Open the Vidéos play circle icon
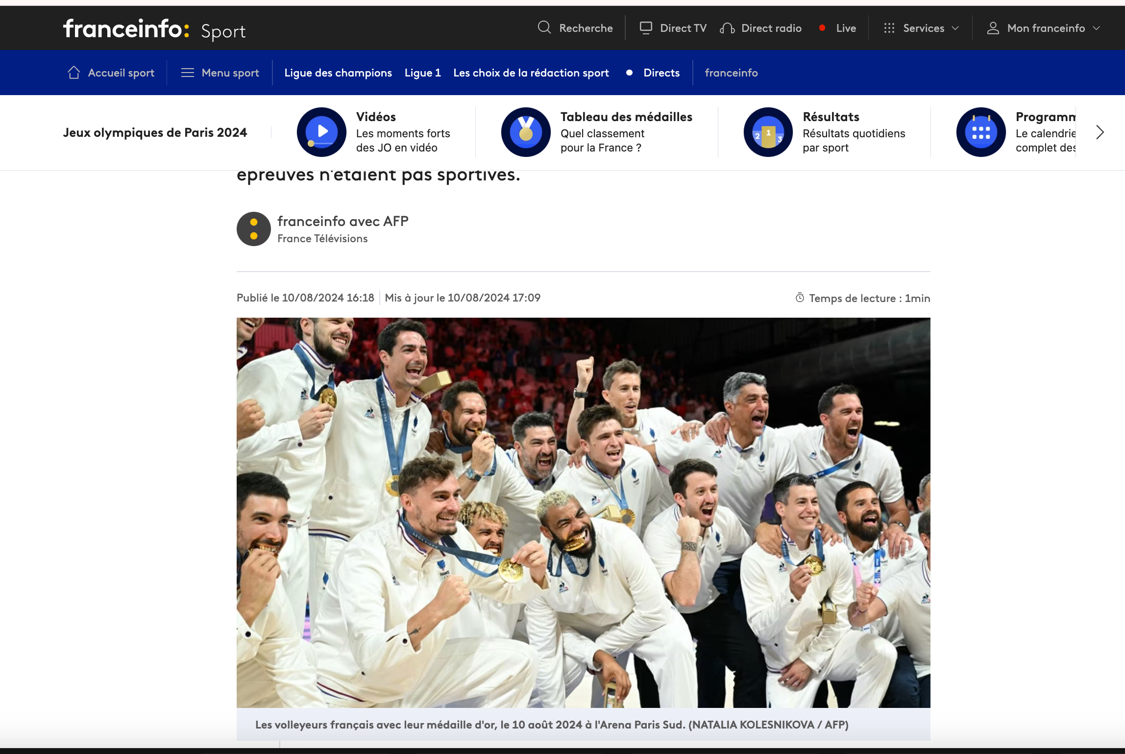 coord(321,132)
